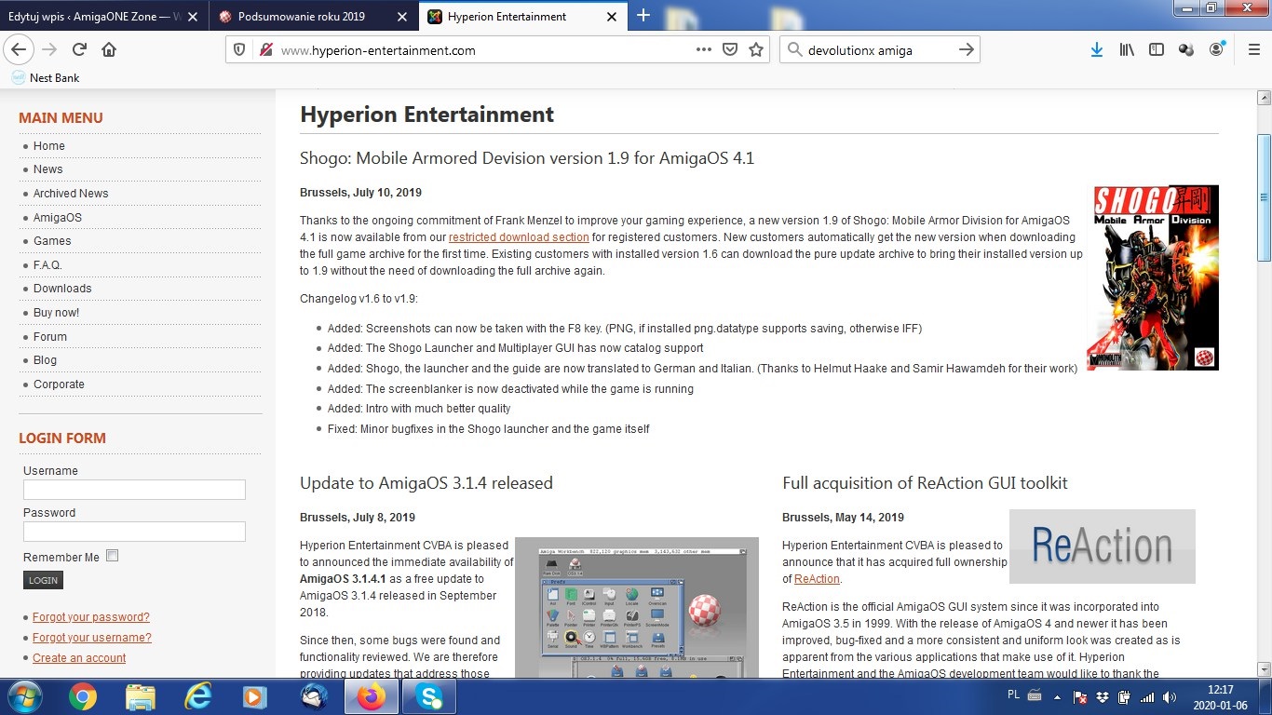Open a new browser tab
Viewport: 1272px width, 715px height.
click(643, 16)
